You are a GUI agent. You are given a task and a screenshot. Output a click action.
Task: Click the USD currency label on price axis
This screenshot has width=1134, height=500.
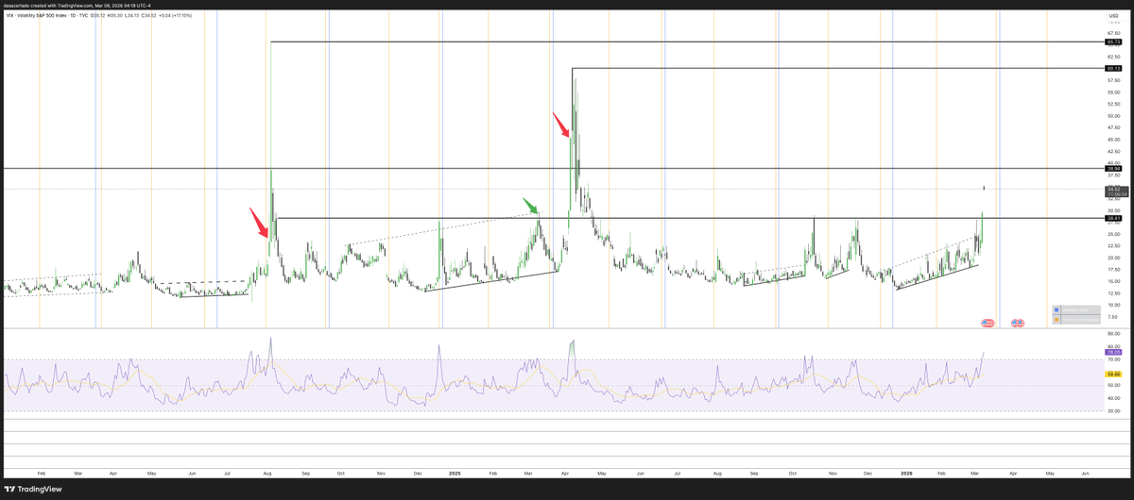pyautogui.click(x=1113, y=16)
